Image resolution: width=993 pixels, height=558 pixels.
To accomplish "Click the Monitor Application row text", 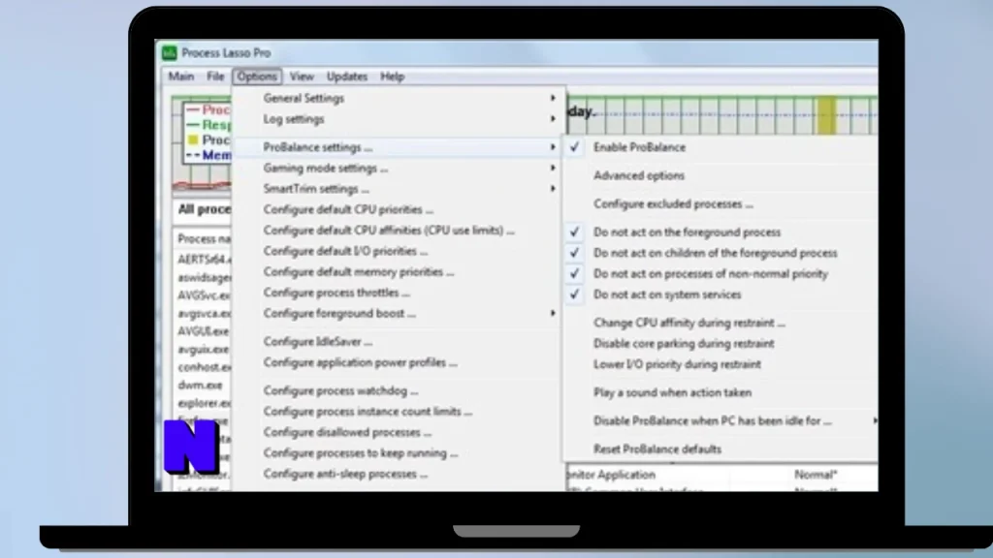I will pos(611,475).
